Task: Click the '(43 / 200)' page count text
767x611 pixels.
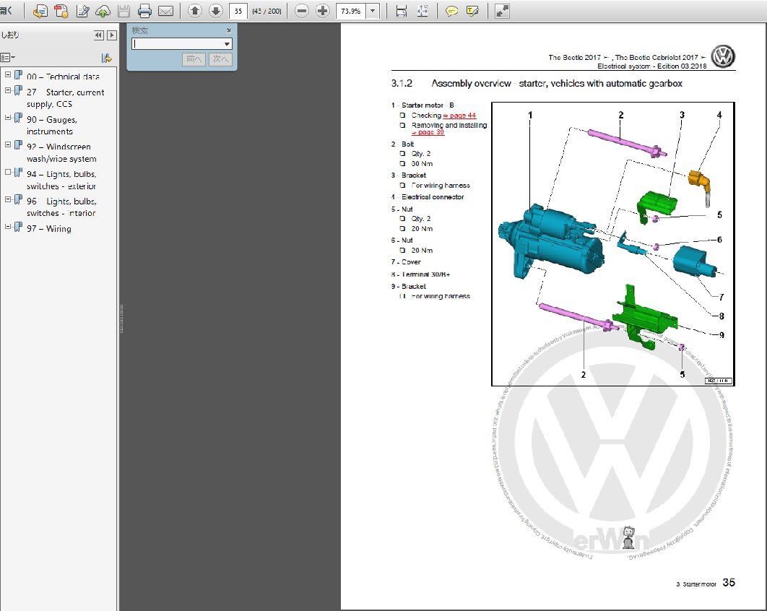Action: 266,11
